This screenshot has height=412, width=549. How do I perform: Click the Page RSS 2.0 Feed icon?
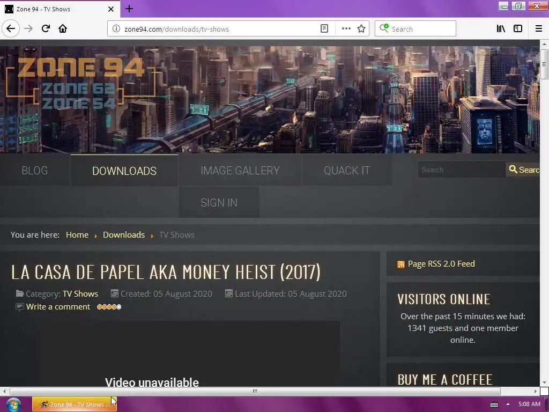pos(401,264)
